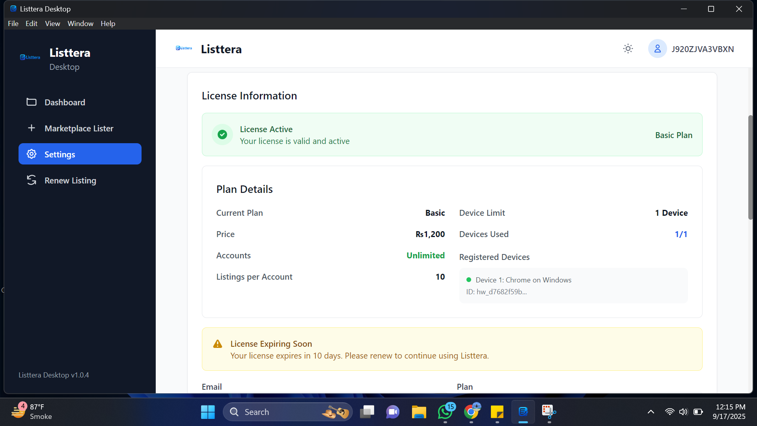Open the View menu
The image size is (757, 426).
pyautogui.click(x=52, y=23)
